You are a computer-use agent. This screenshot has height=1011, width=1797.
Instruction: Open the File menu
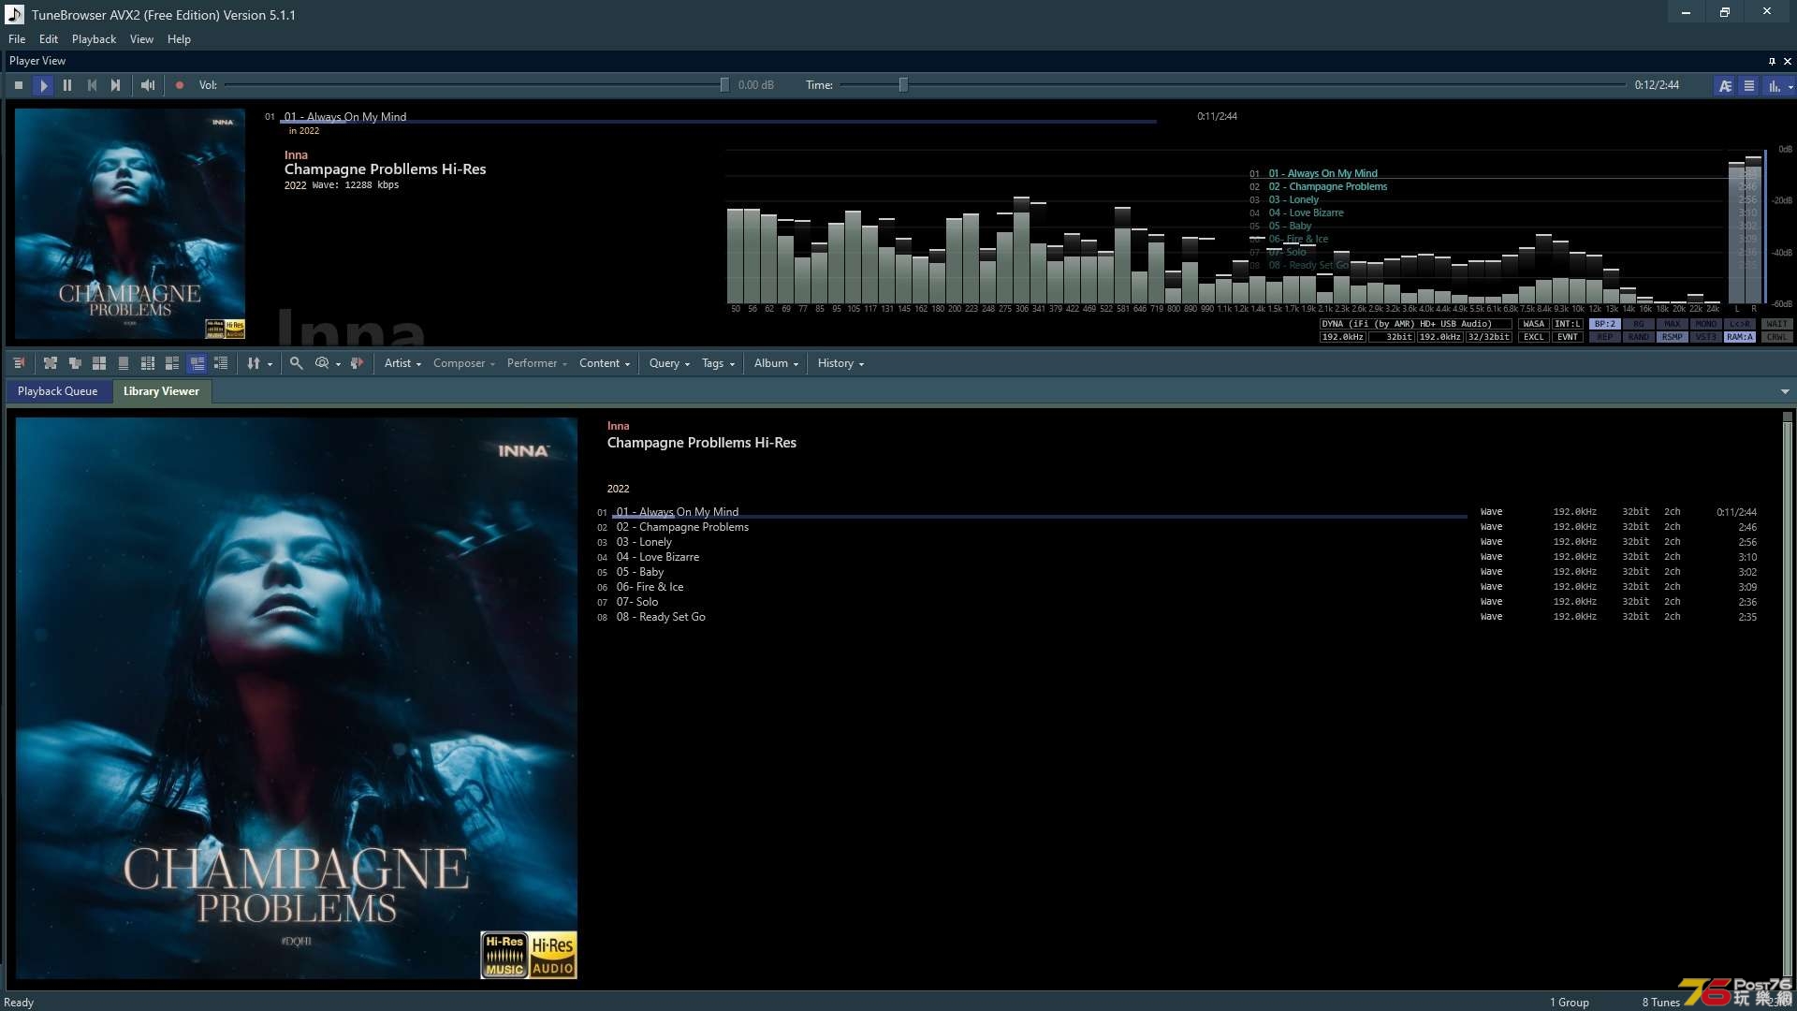17,39
